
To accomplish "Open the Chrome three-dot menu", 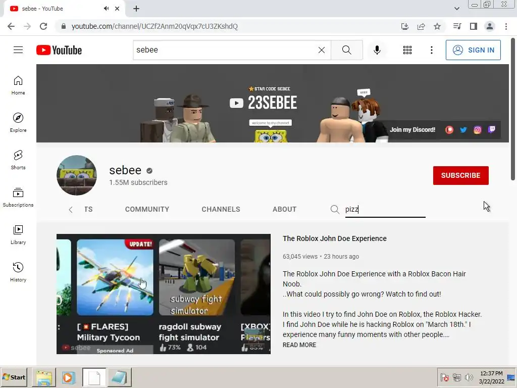I will [x=506, y=26].
